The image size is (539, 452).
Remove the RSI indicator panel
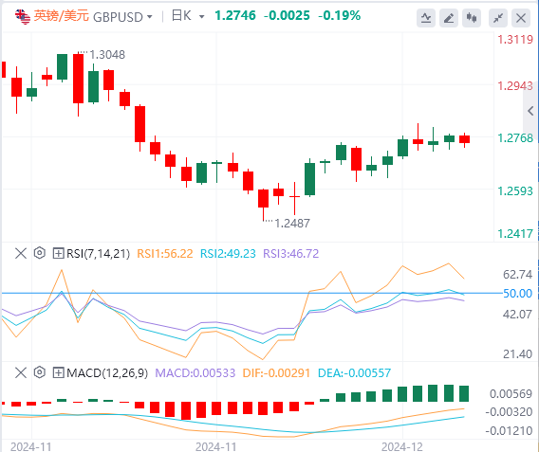[21, 254]
